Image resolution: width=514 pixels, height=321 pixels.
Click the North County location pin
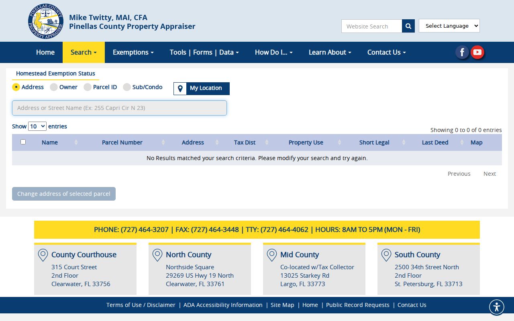click(157, 255)
